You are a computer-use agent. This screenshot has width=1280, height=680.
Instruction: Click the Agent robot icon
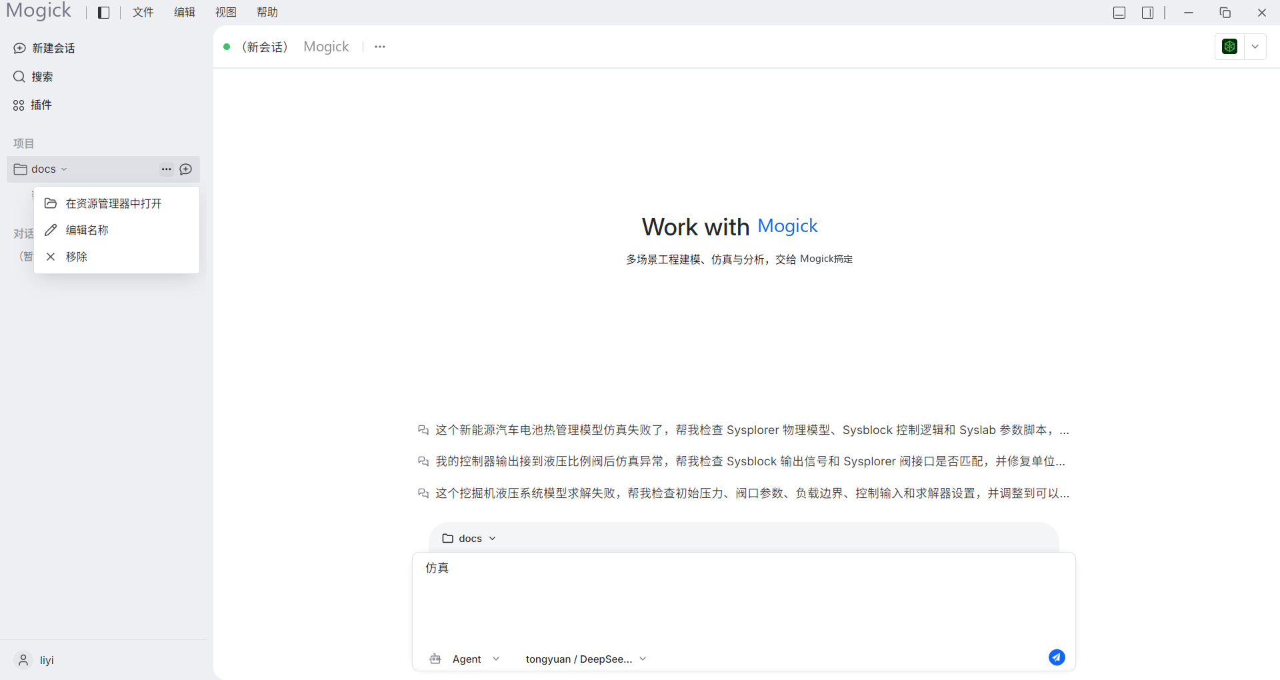(435, 659)
